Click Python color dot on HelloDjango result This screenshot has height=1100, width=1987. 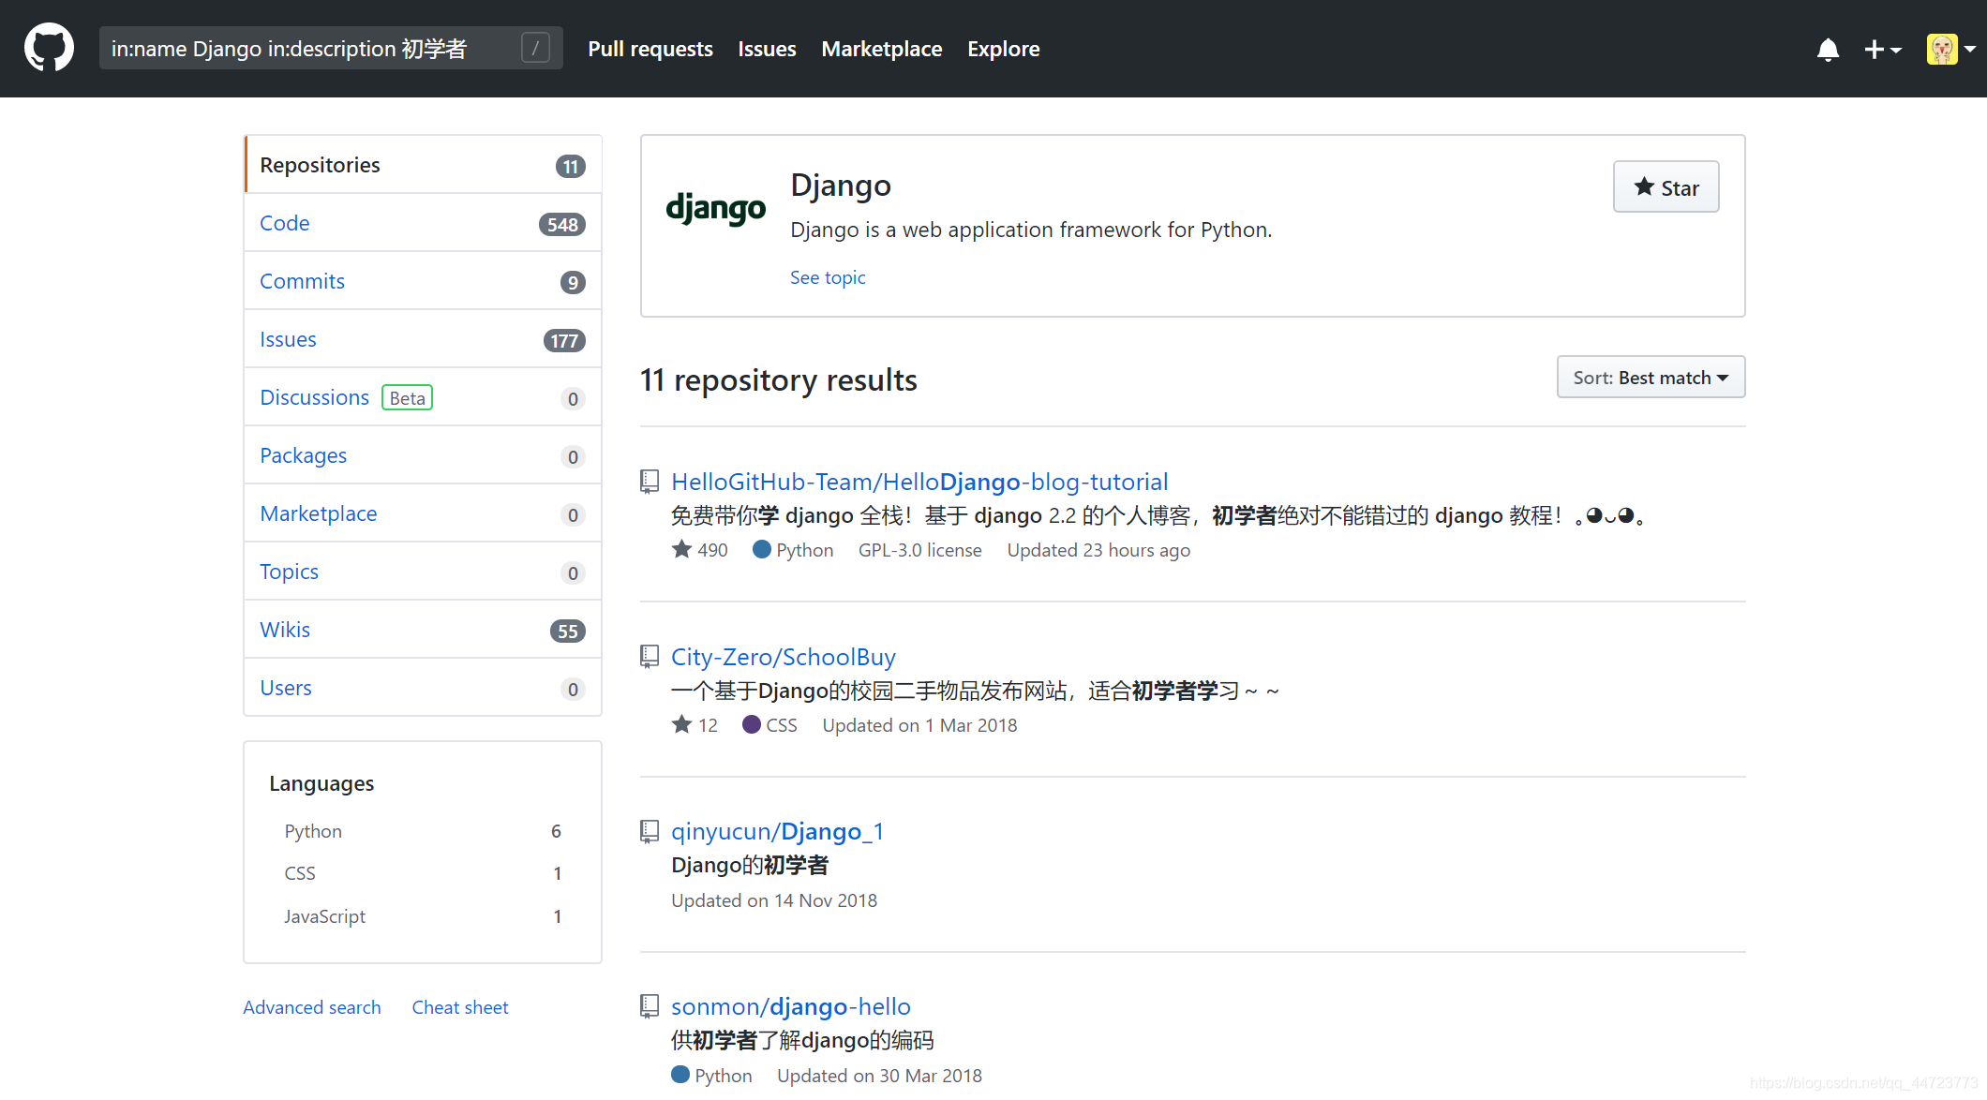762,549
